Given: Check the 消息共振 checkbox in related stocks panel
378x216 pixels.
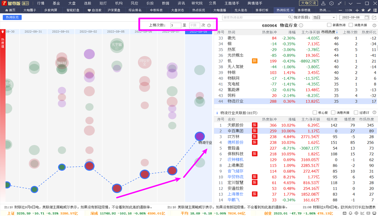Looking at the screenshot, I should click(333, 113).
